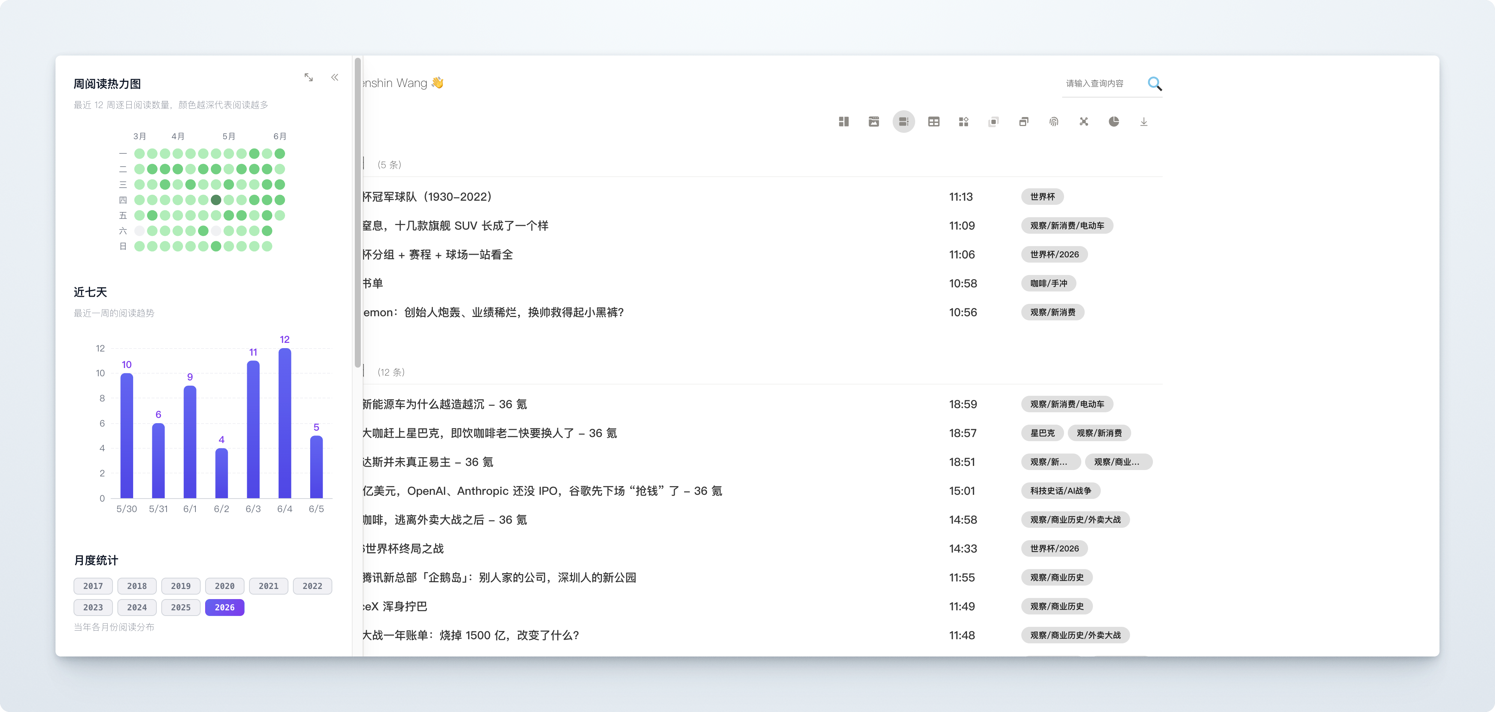The height and width of the screenshot is (712, 1495).
Task: Click the overlapping windows icon
Action: coord(1024,122)
